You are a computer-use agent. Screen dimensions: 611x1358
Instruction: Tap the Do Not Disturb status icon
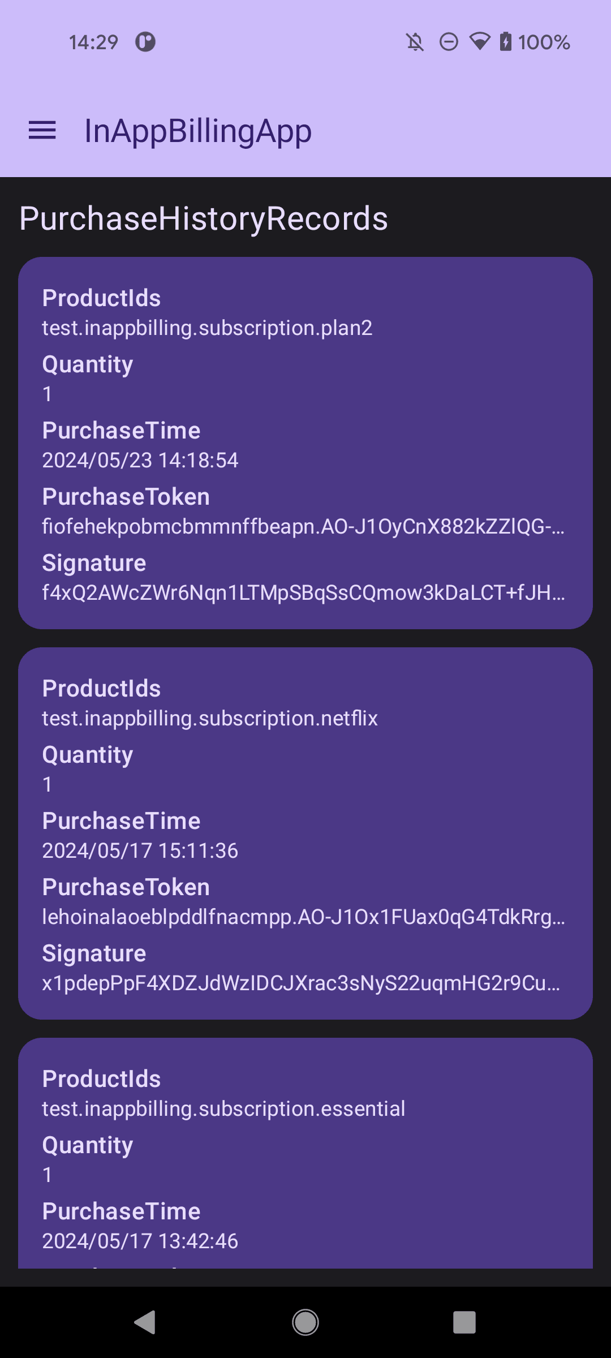449,42
